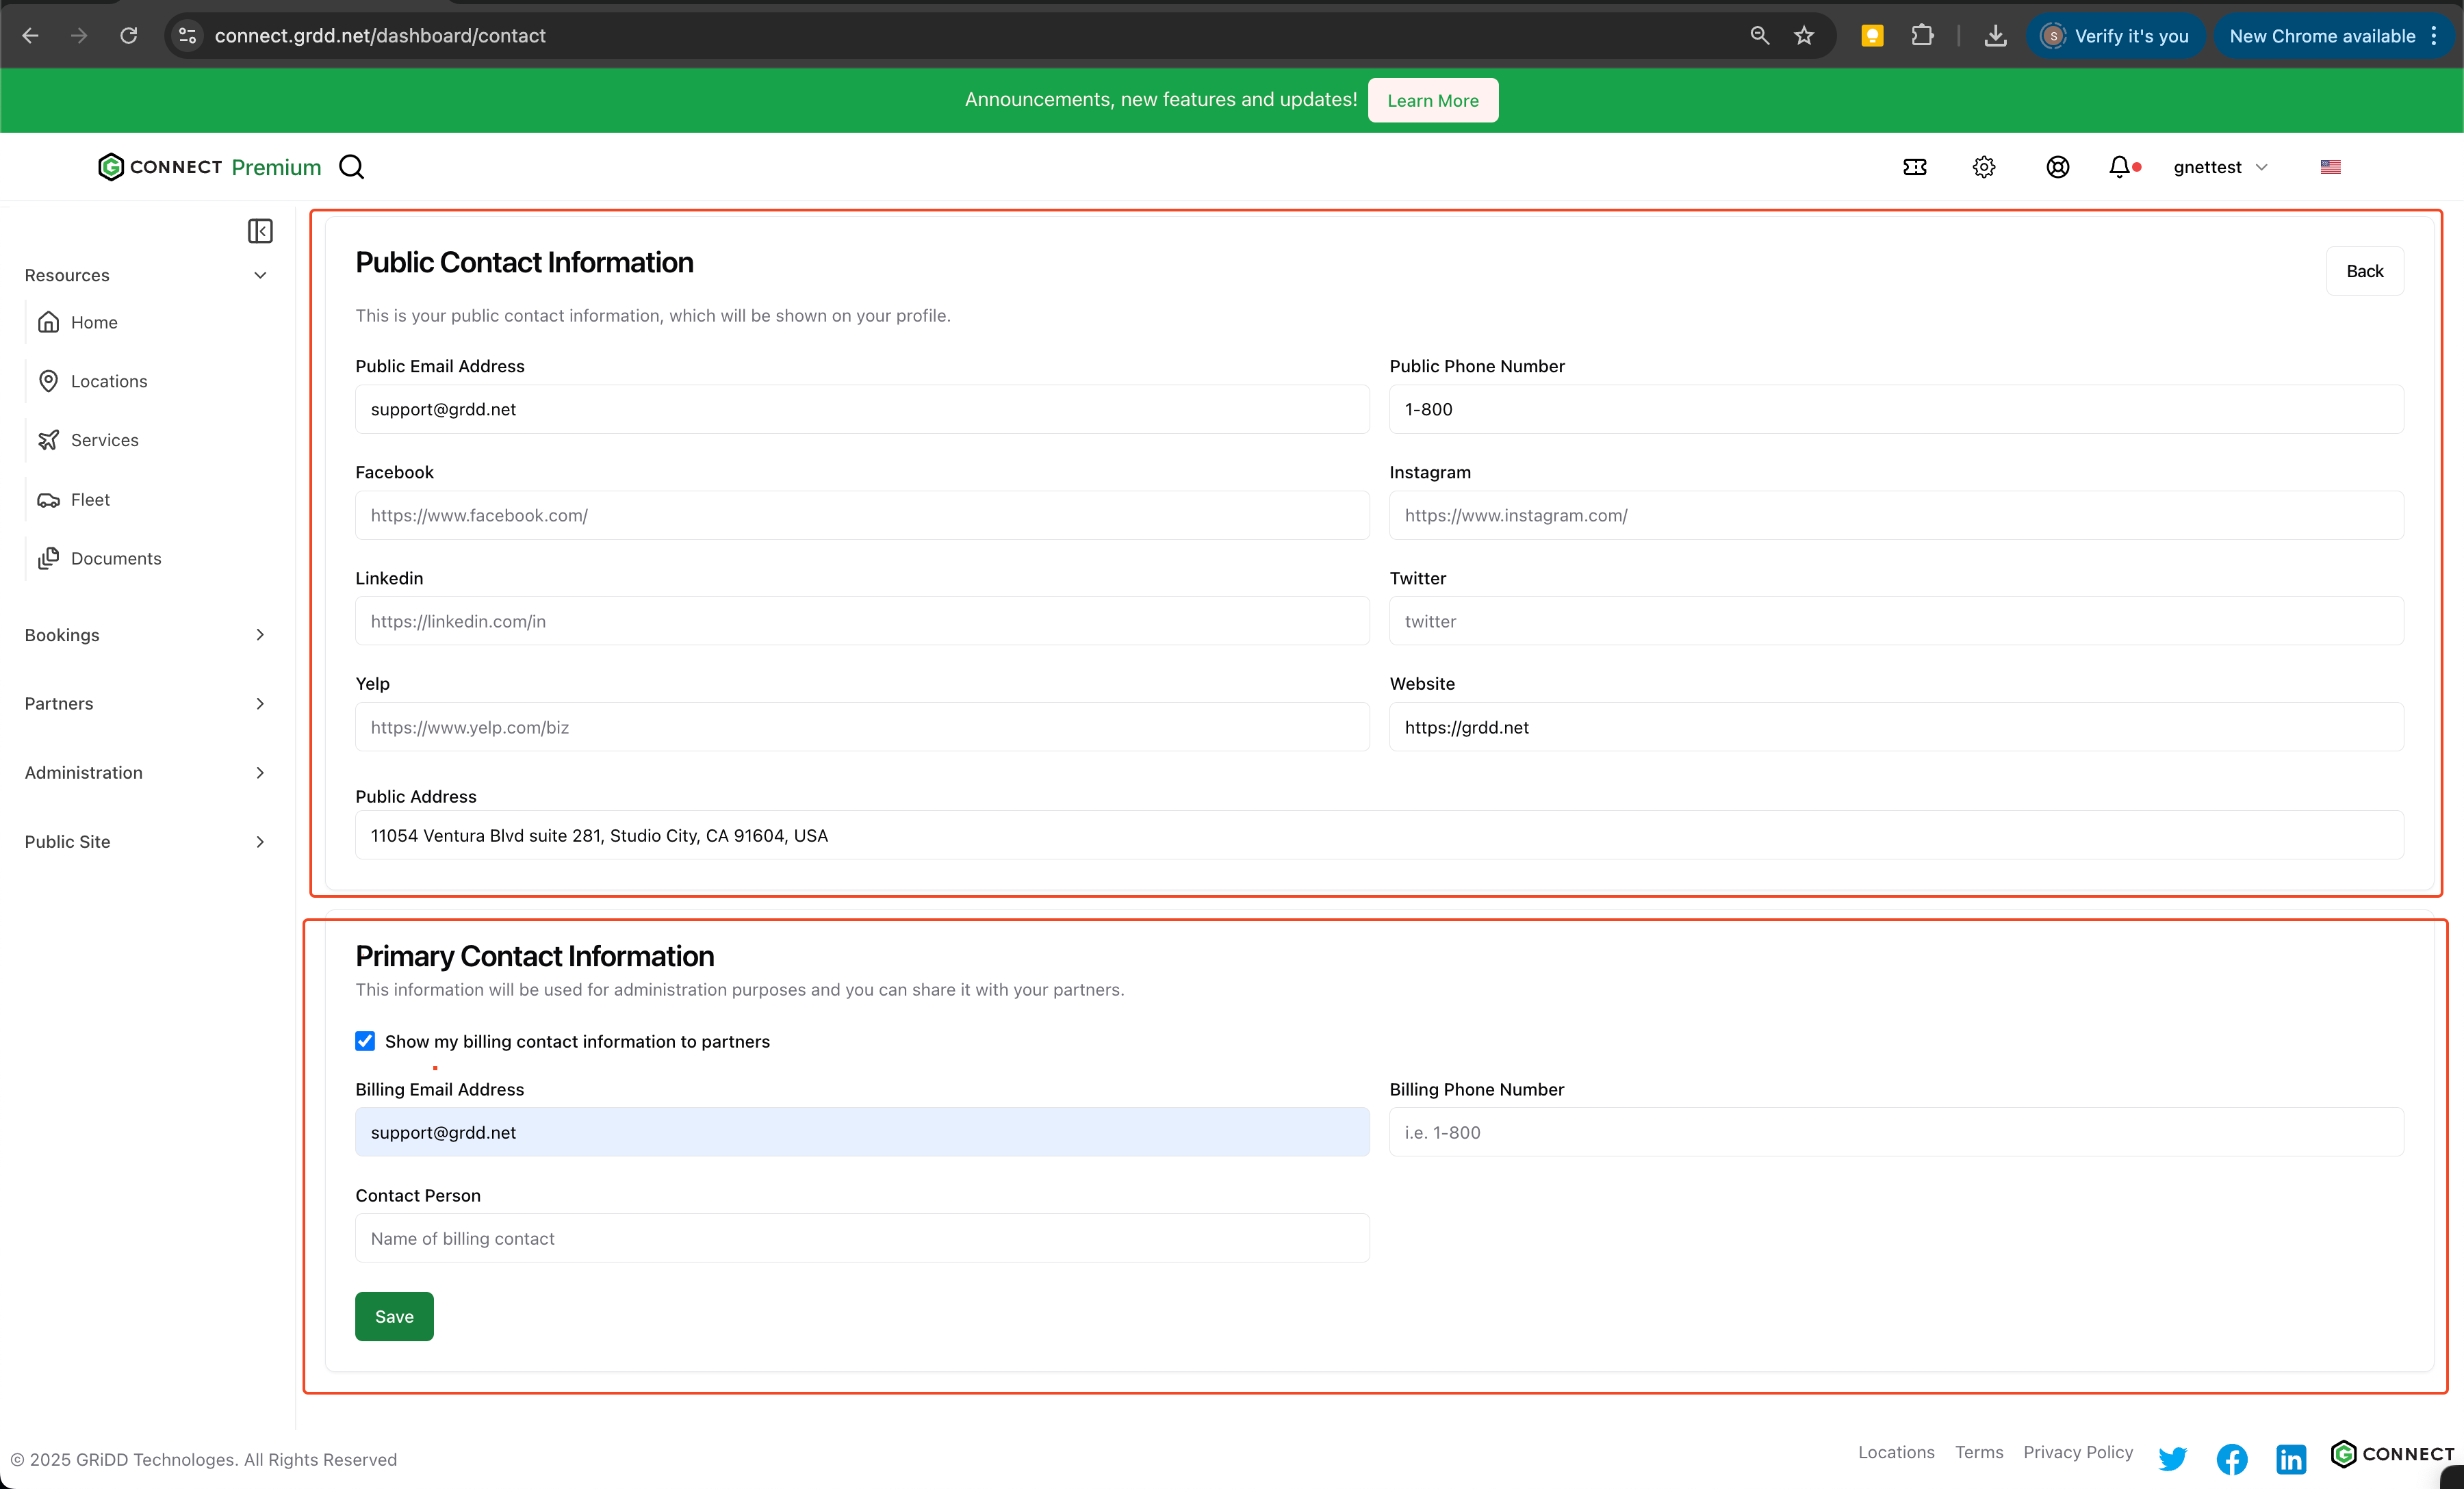
Task: Go to Locations in sidebar
Action: point(109,381)
